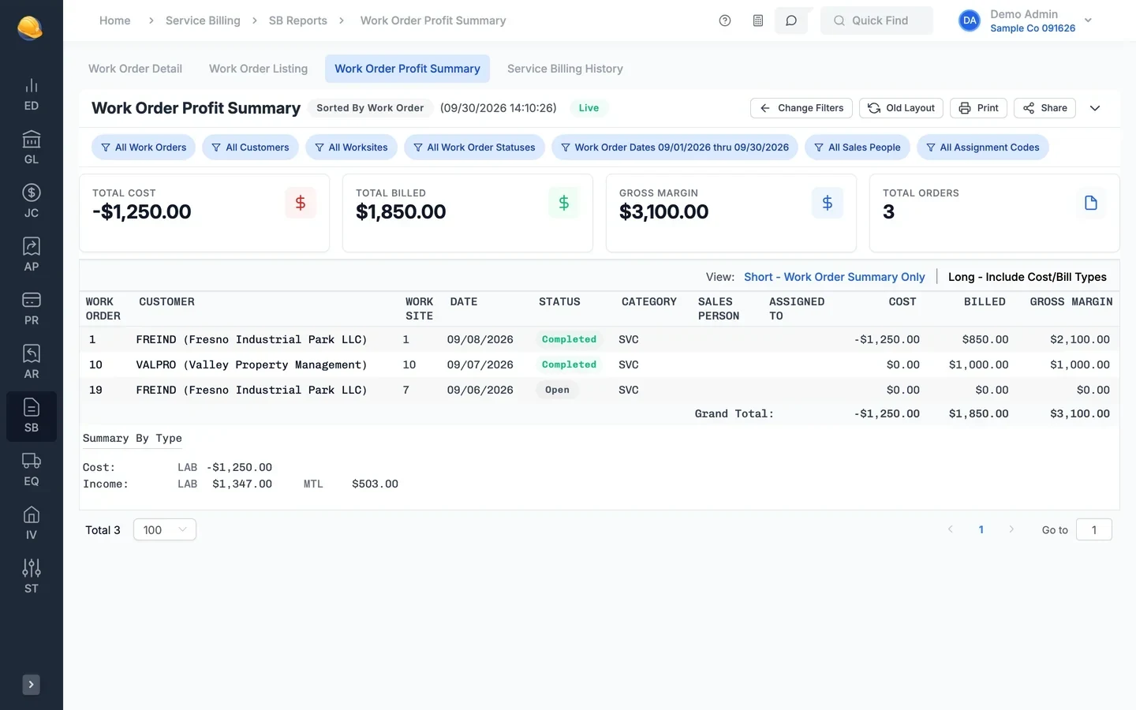This screenshot has width=1136, height=710.
Task: Open the AP accounts payable module
Action: point(32,256)
